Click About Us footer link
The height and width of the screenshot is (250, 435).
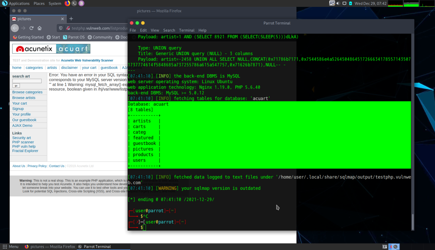[x=19, y=166]
